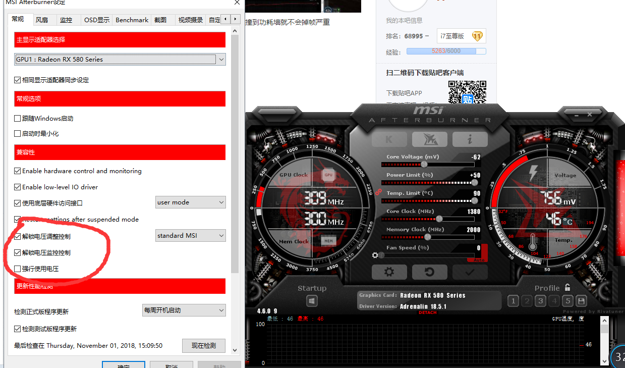Click the Power Limit slider handle
The image size is (625, 368).
tap(475, 182)
